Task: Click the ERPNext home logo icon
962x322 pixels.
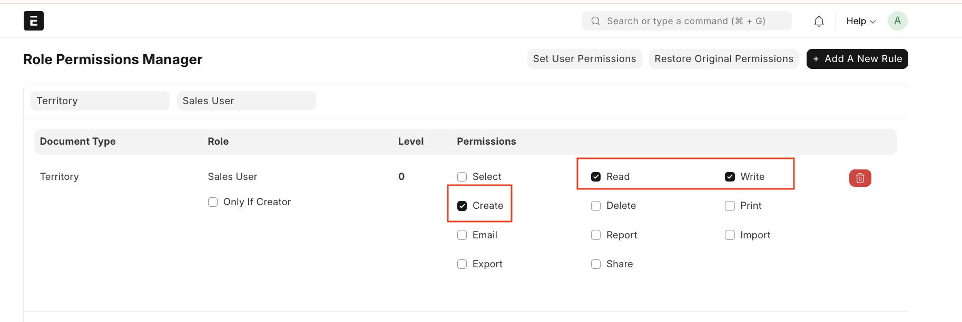Action: (x=34, y=21)
